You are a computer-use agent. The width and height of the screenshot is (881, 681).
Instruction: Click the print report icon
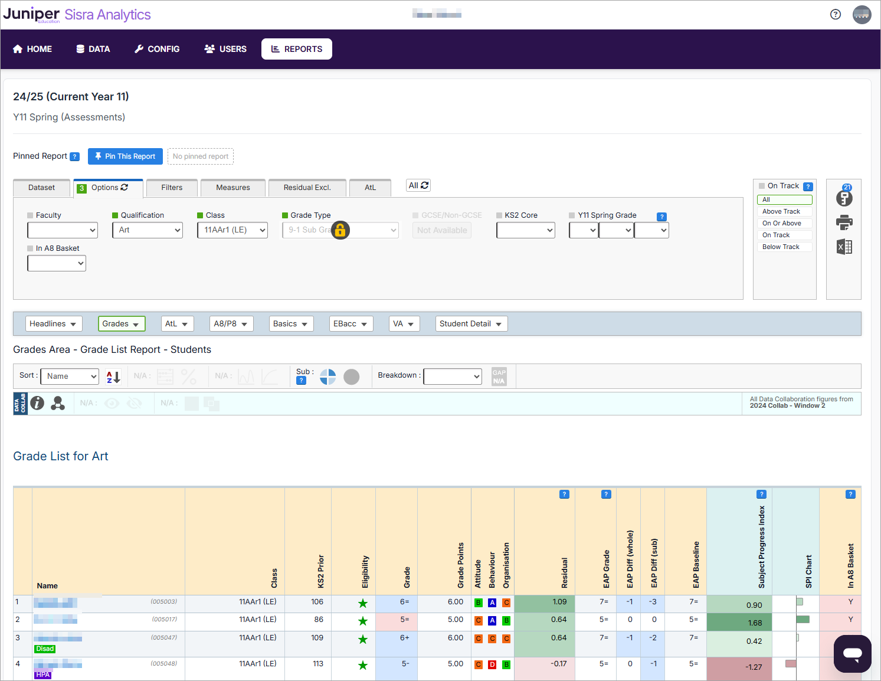[844, 222]
